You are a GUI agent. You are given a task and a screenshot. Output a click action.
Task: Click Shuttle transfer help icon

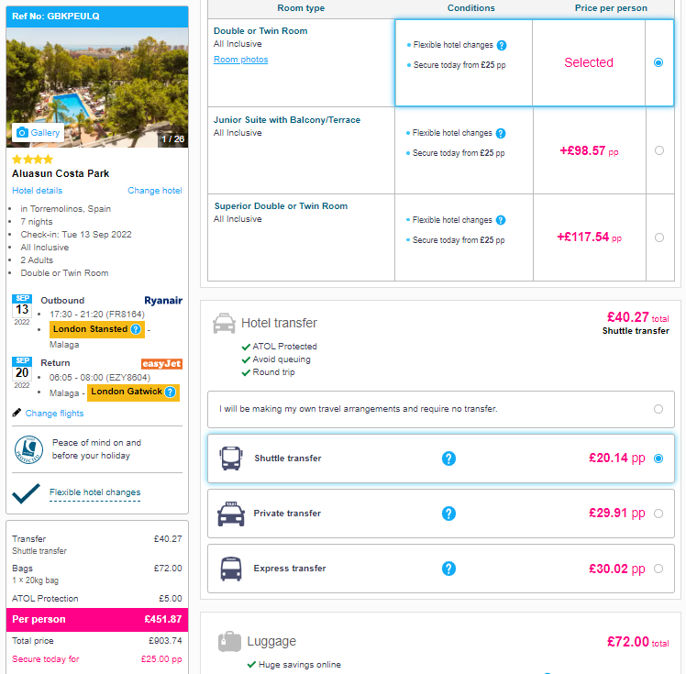tap(448, 459)
